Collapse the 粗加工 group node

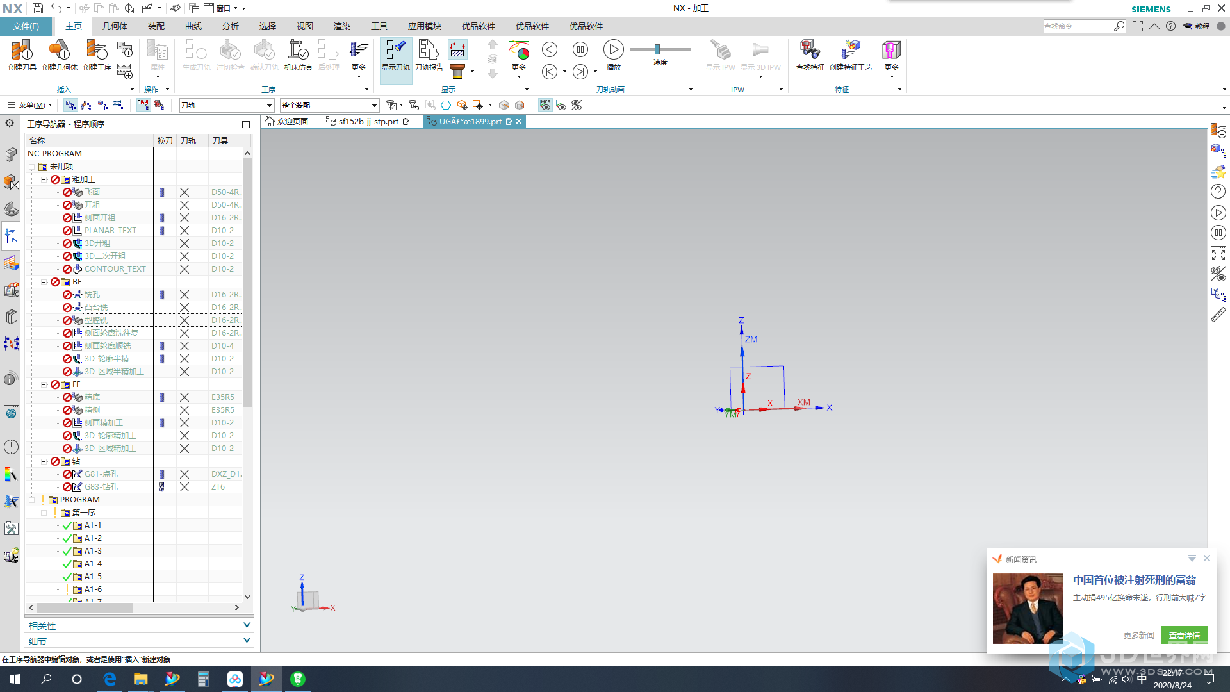(x=44, y=179)
